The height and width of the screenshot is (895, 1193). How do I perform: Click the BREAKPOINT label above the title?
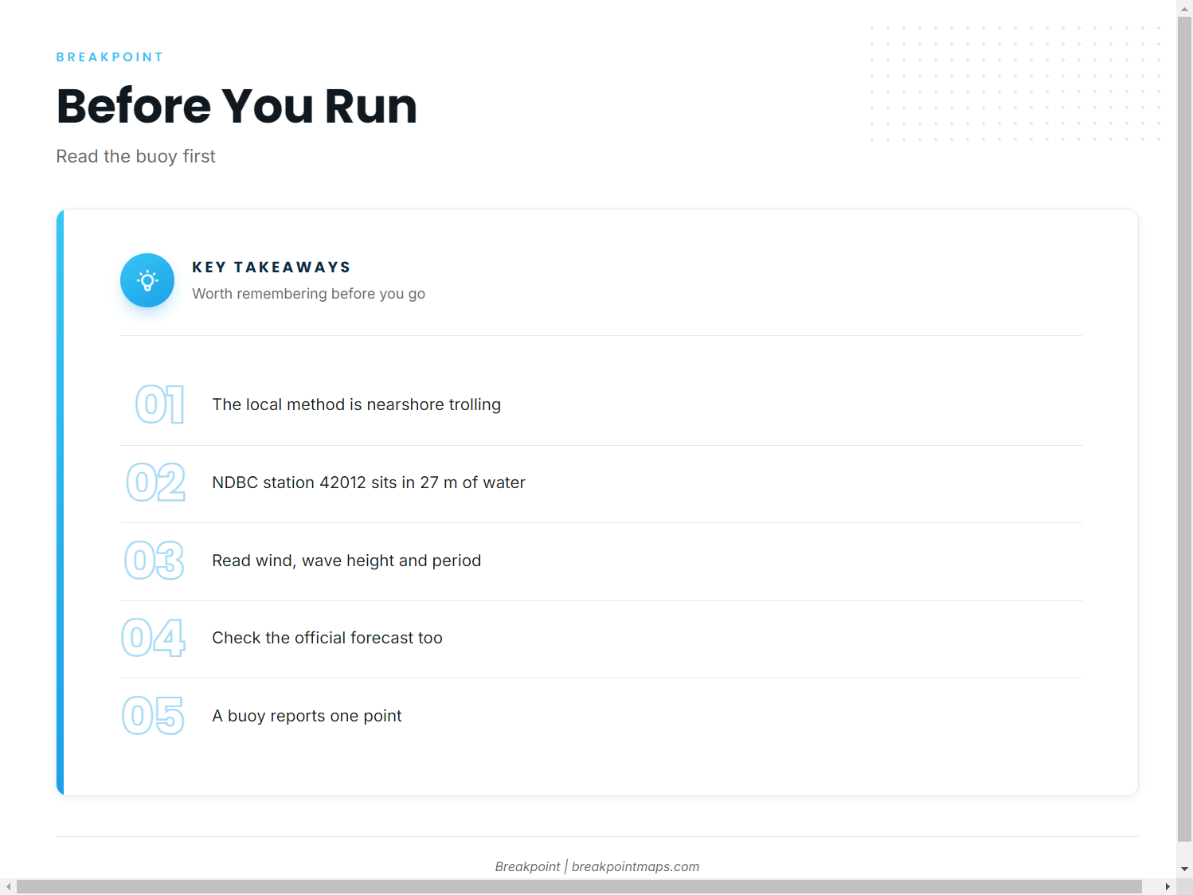(x=110, y=57)
